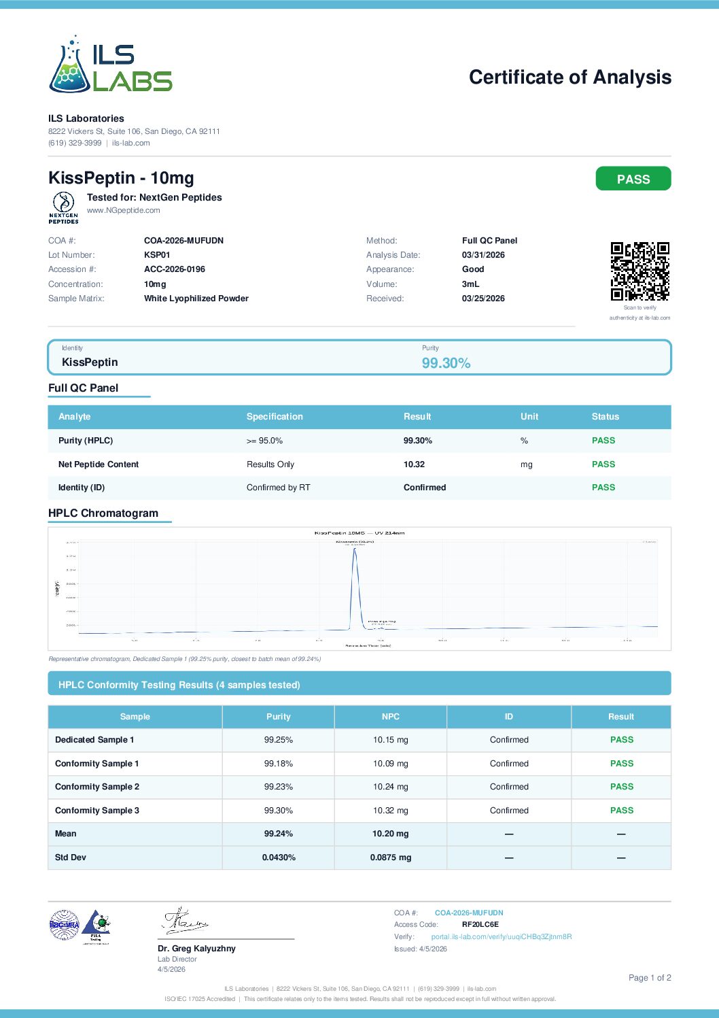
Task: Click the 'Specification' column header
Action: pyautogui.click(x=275, y=417)
